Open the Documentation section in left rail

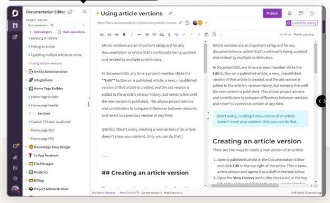(x=15, y=26)
